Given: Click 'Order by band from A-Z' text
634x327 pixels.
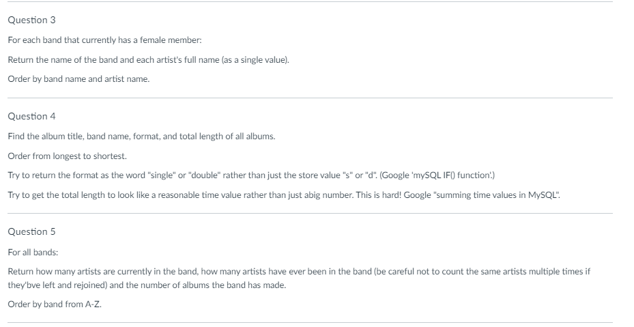Looking at the screenshot, I should (x=55, y=304).
